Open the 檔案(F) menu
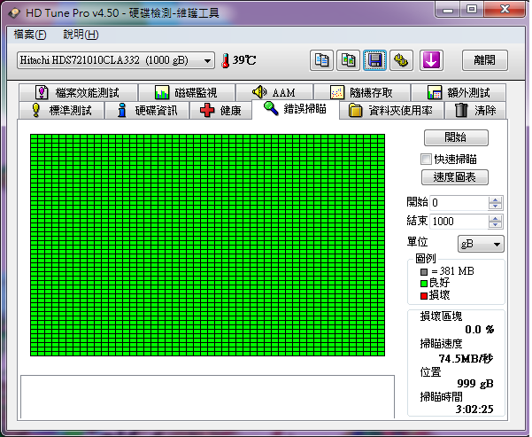Viewport: 532px width, 437px height. click(x=29, y=35)
